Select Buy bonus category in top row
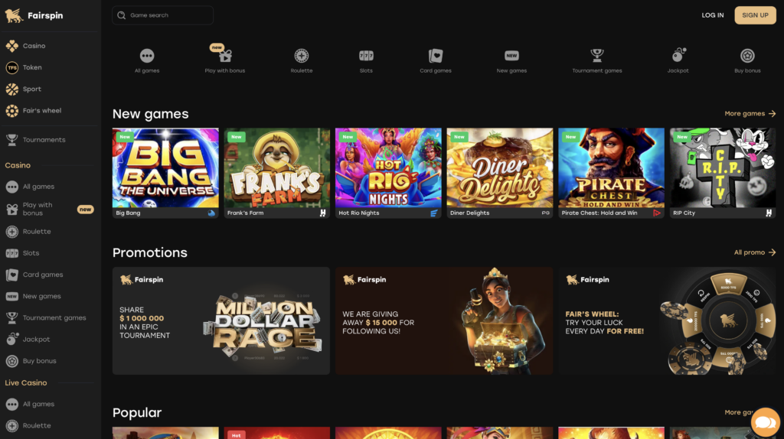 (747, 61)
